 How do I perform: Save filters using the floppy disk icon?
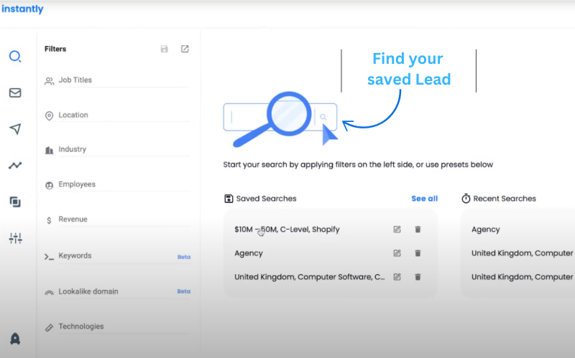tap(164, 49)
